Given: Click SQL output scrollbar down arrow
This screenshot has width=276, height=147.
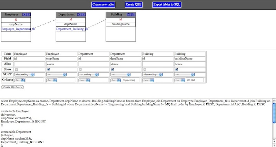Looking at the screenshot, I should tap(274, 145).
